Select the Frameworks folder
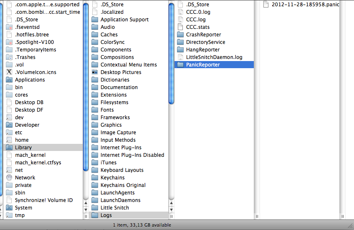 tap(129, 118)
